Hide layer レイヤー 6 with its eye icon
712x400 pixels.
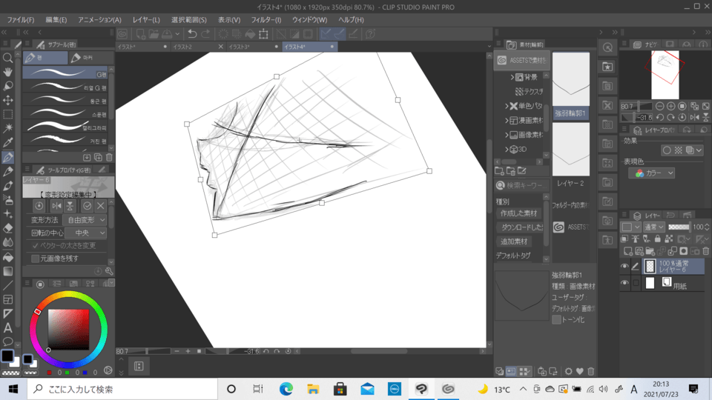(624, 266)
